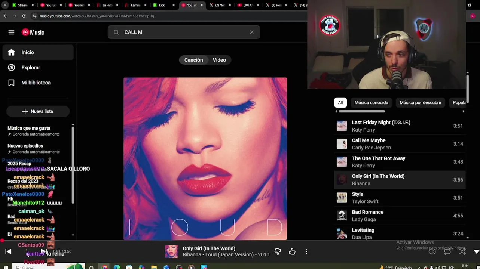The height and width of the screenshot is (269, 480).
Task: Dislike the current song
Action: click(x=278, y=252)
